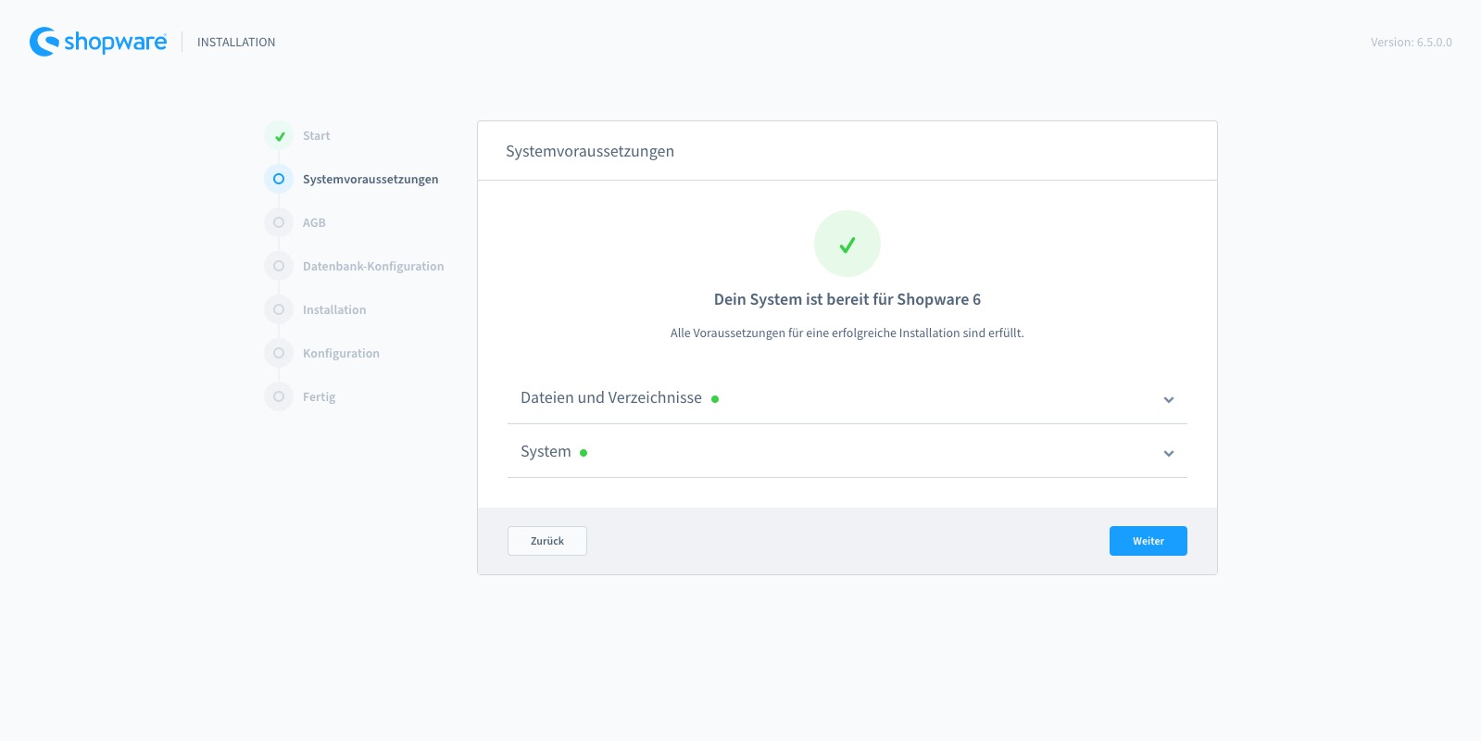Click the Weiter button
Screen dimensions: 1481x741
click(x=1148, y=541)
